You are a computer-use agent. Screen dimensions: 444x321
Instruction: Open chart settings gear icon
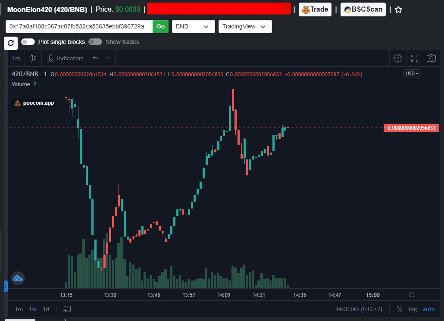[397, 58]
